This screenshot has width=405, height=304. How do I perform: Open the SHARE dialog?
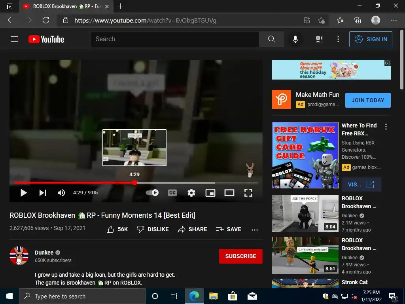click(193, 229)
